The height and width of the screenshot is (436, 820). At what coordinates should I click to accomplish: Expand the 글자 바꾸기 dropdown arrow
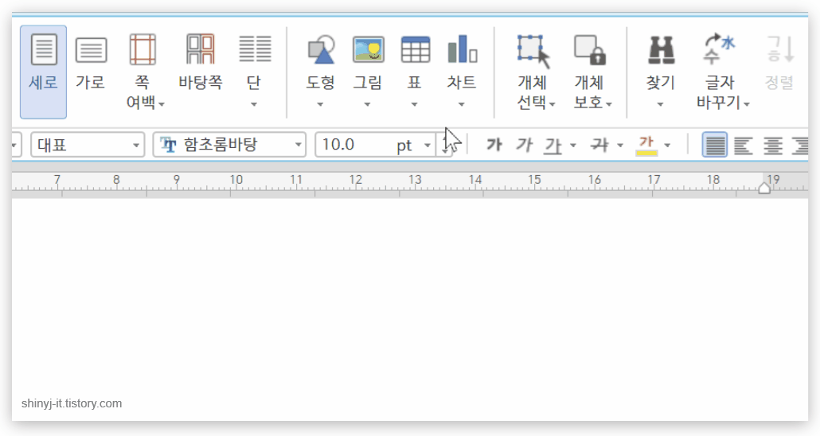pyautogui.click(x=747, y=104)
